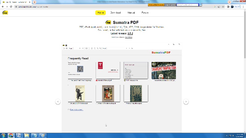This screenshot has height=138, width=246.
Task: Open the hamburger menu in SumatraPDF screenshot
Action: point(66,45)
